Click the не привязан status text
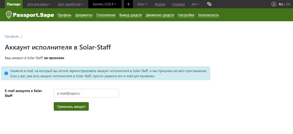 tap(54, 58)
